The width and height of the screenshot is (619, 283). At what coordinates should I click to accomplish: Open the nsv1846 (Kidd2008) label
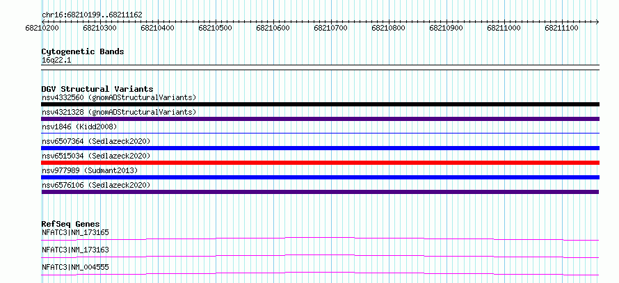tap(79, 127)
